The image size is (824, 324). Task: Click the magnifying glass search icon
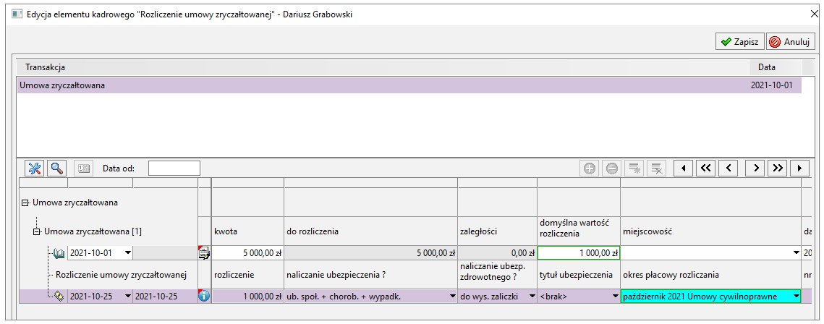(x=56, y=169)
